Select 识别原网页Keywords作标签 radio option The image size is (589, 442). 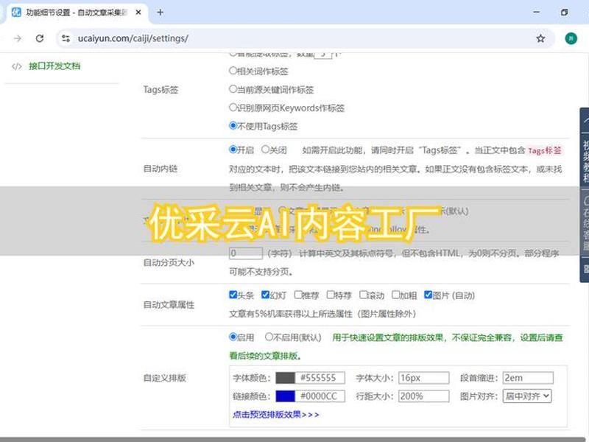233,107
